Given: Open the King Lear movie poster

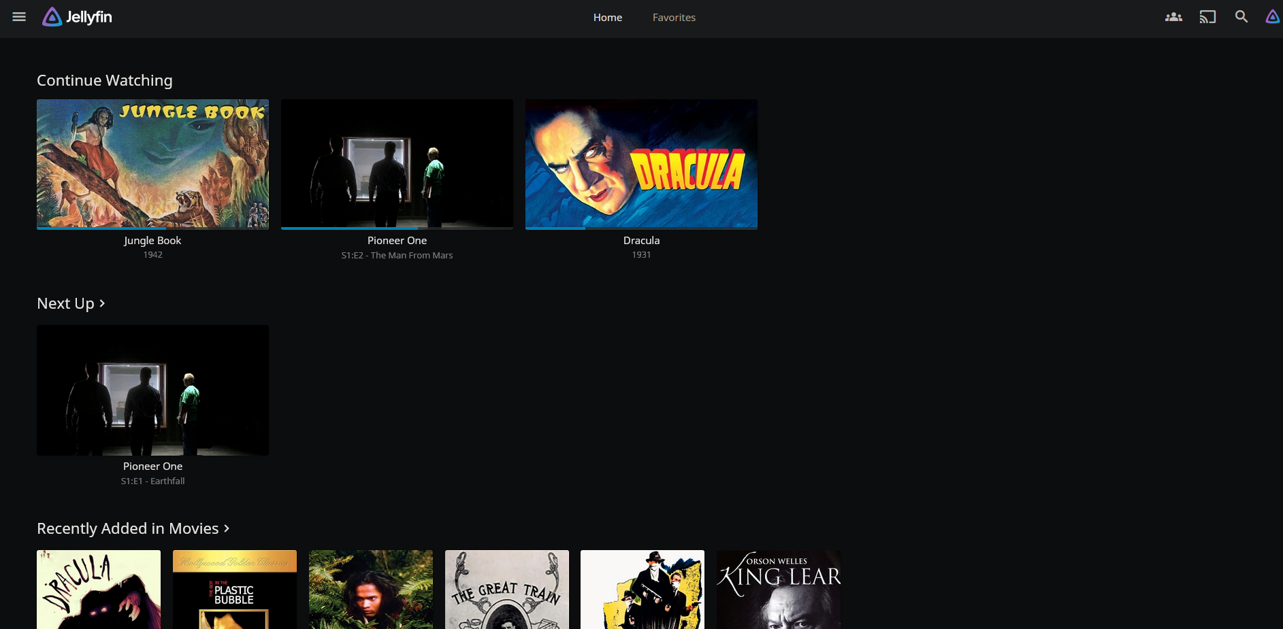Looking at the screenshot, I should [x=779, y=590].
